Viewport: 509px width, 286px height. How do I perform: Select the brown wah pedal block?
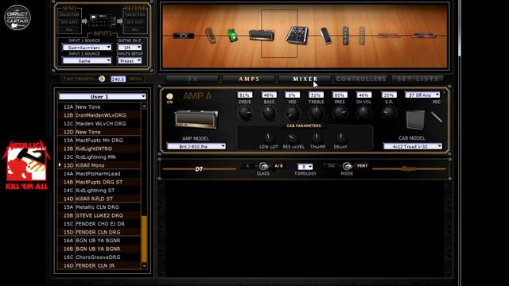point(210,36)
